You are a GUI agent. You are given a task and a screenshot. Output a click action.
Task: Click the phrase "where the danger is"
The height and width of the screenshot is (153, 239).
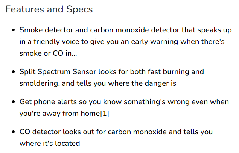(x=142, y=83)
